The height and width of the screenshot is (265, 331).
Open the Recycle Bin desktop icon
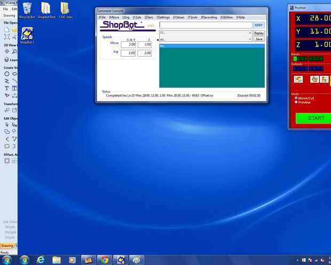[x=27, y=11]
